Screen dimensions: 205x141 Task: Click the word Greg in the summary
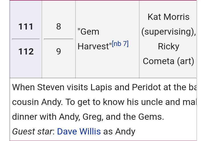[93, 117]
